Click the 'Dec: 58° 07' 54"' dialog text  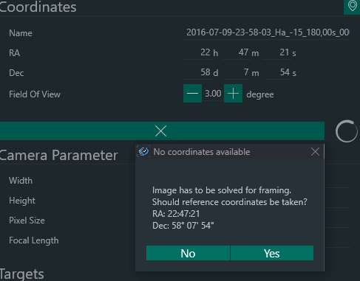click(183, 226)
